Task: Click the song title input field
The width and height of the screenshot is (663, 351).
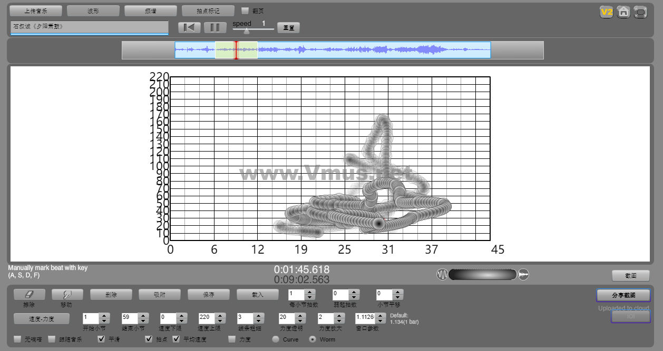Action: pos(89,27)
